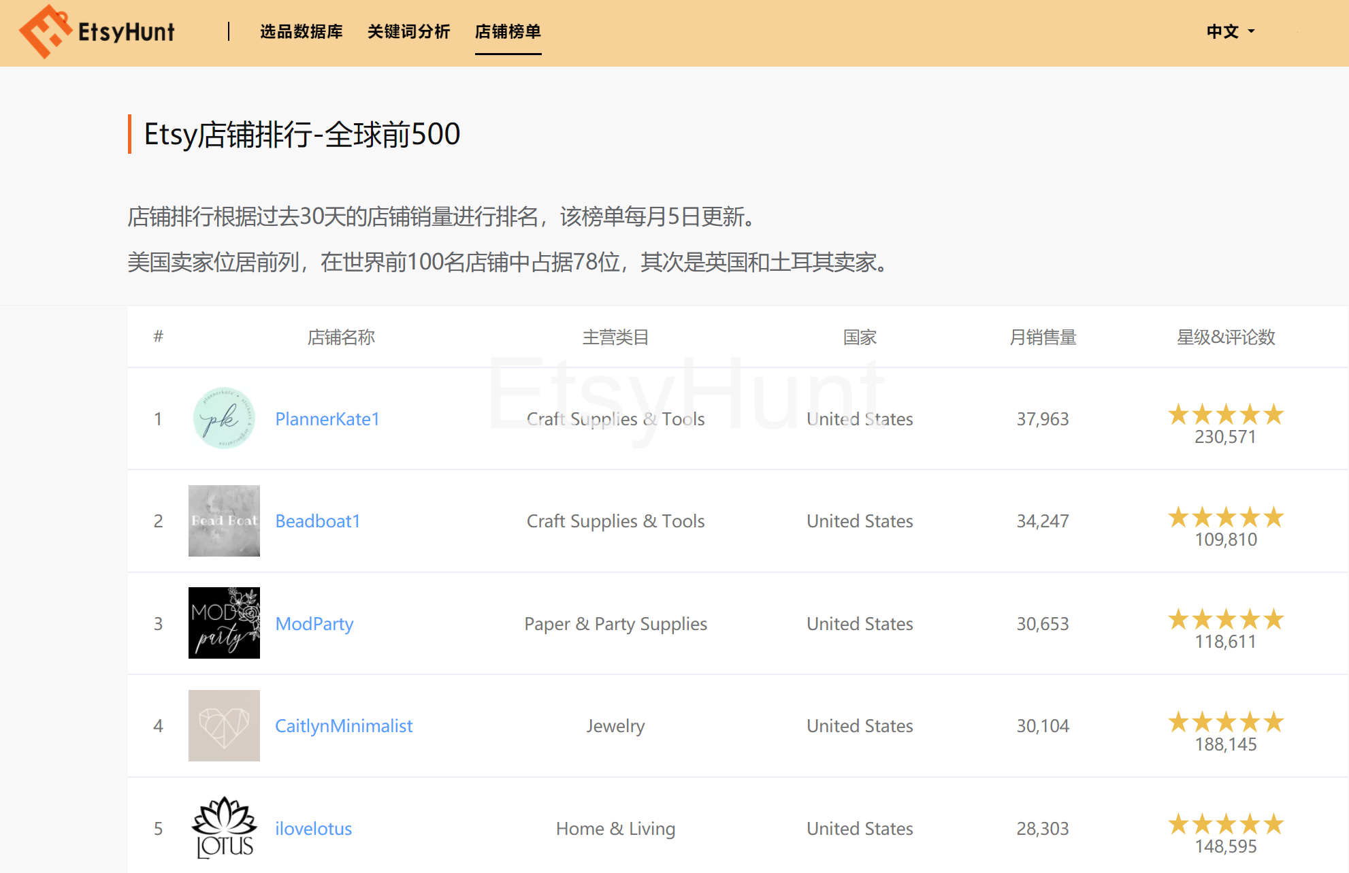Click ModParty's five-star rating
The image size is (1349, 873).
tap(1226, 619)
